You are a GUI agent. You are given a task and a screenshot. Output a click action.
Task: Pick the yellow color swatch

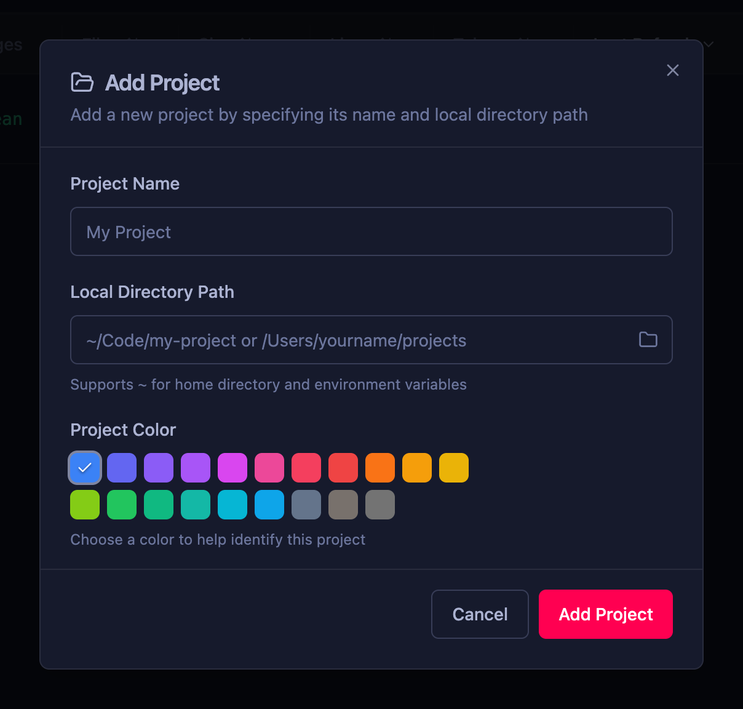click(454, 467)
